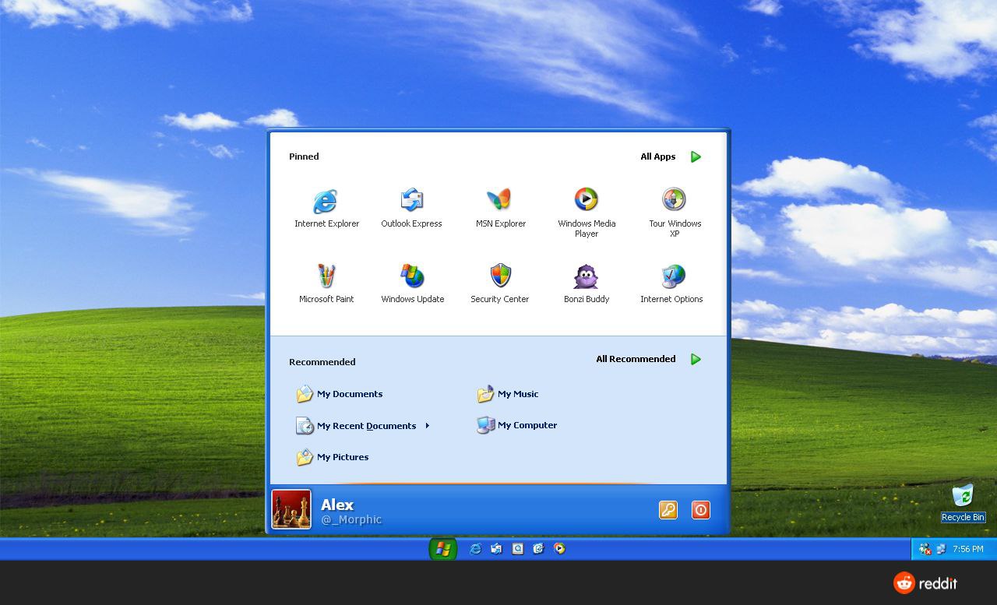Open My Pictures folder
The image size is (997, 605).
click(x=333, y=457)
